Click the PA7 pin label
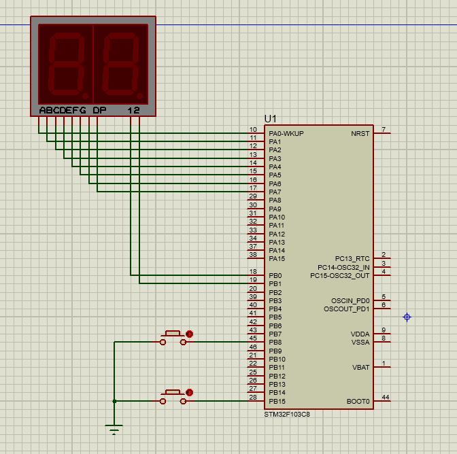This screenshot has width=457, height=454. [x=275, y=192]
